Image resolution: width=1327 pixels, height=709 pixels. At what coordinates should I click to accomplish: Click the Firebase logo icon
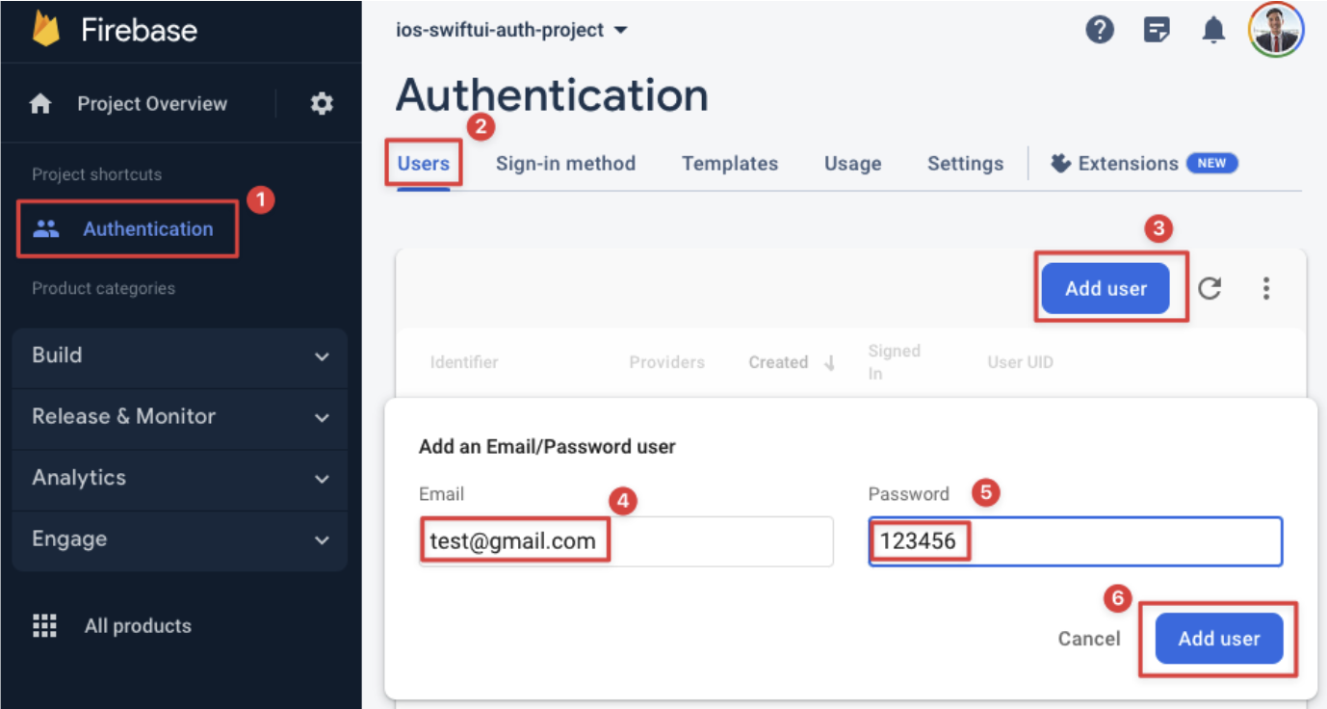46,30
